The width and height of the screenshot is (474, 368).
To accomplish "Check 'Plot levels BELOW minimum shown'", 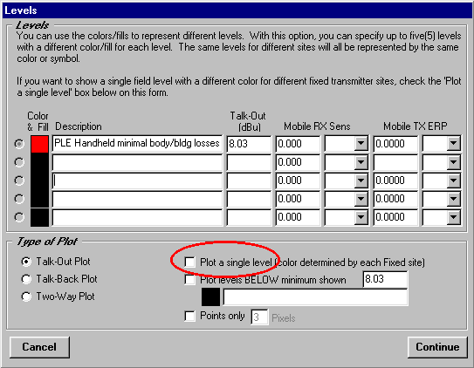I will click(189, 280).
